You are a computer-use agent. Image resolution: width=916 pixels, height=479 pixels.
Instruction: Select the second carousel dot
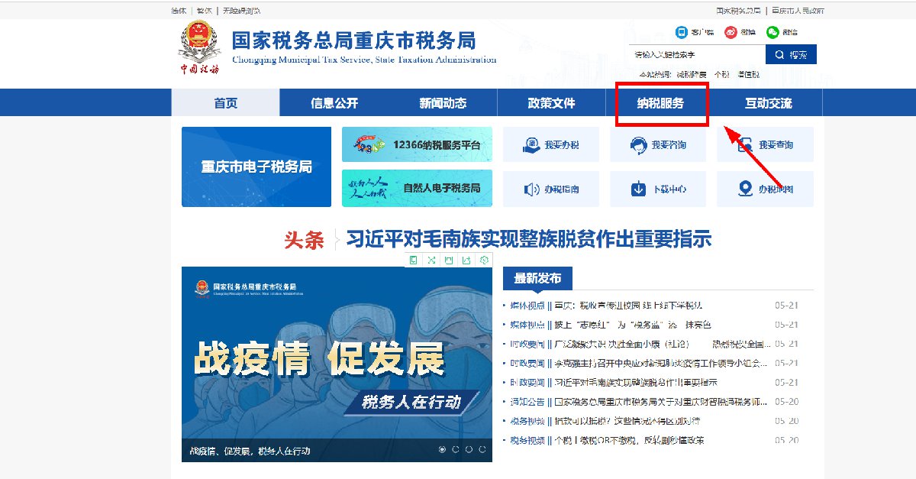click(456, 449)
